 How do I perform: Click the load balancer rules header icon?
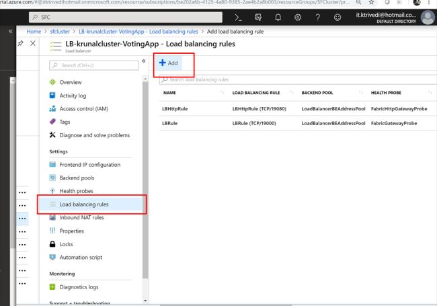(55, 46)
